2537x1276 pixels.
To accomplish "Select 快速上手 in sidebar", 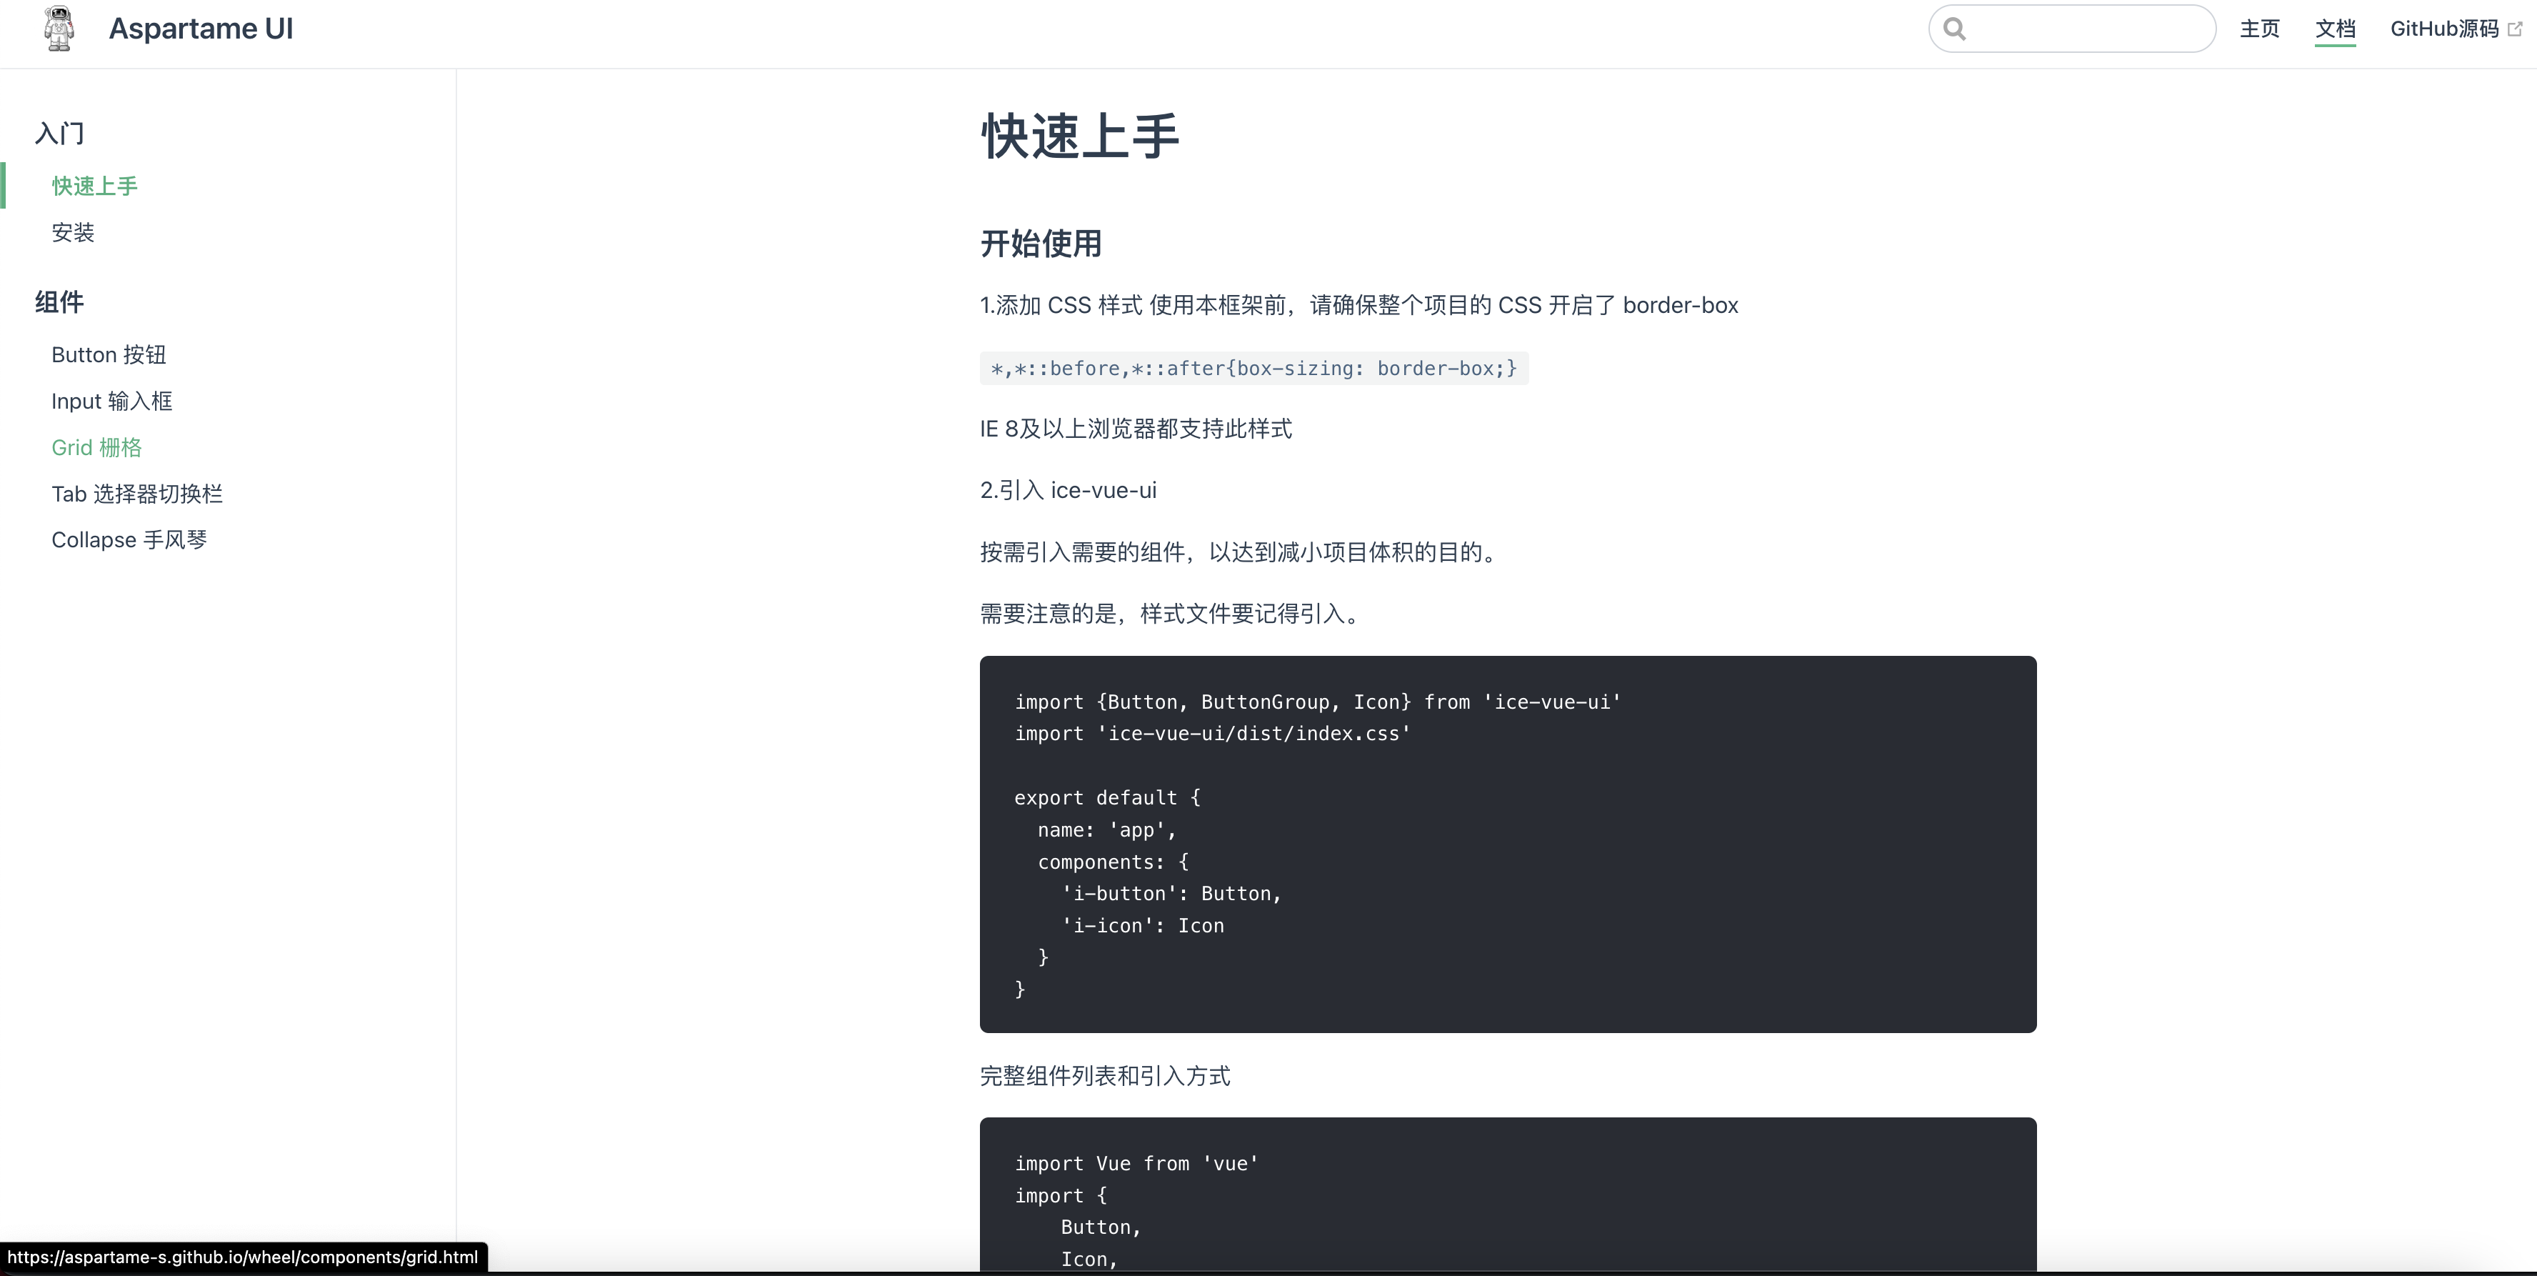I will click(94, 186).
